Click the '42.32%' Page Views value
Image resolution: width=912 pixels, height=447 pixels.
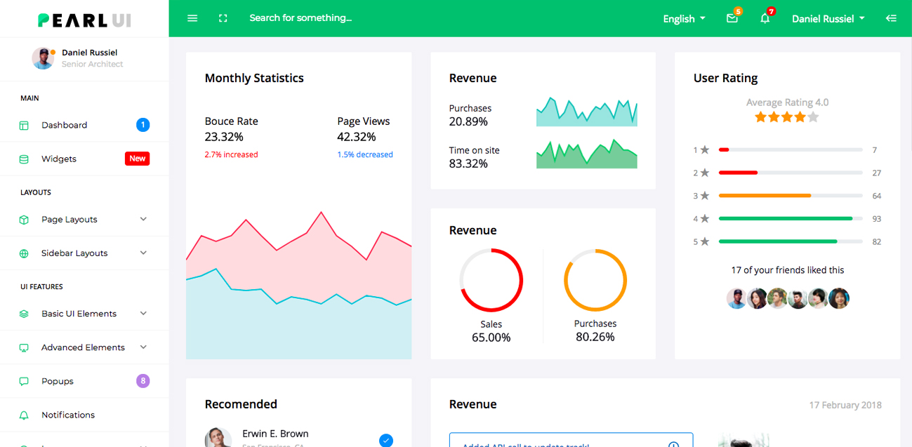click(x=357, y=137)
